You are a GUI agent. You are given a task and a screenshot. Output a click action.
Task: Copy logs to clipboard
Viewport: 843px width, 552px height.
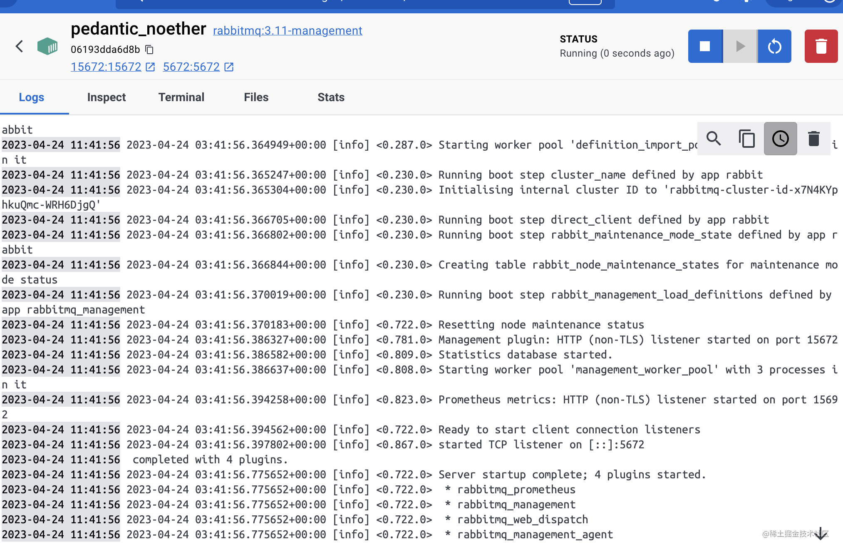tap(747, 139)
